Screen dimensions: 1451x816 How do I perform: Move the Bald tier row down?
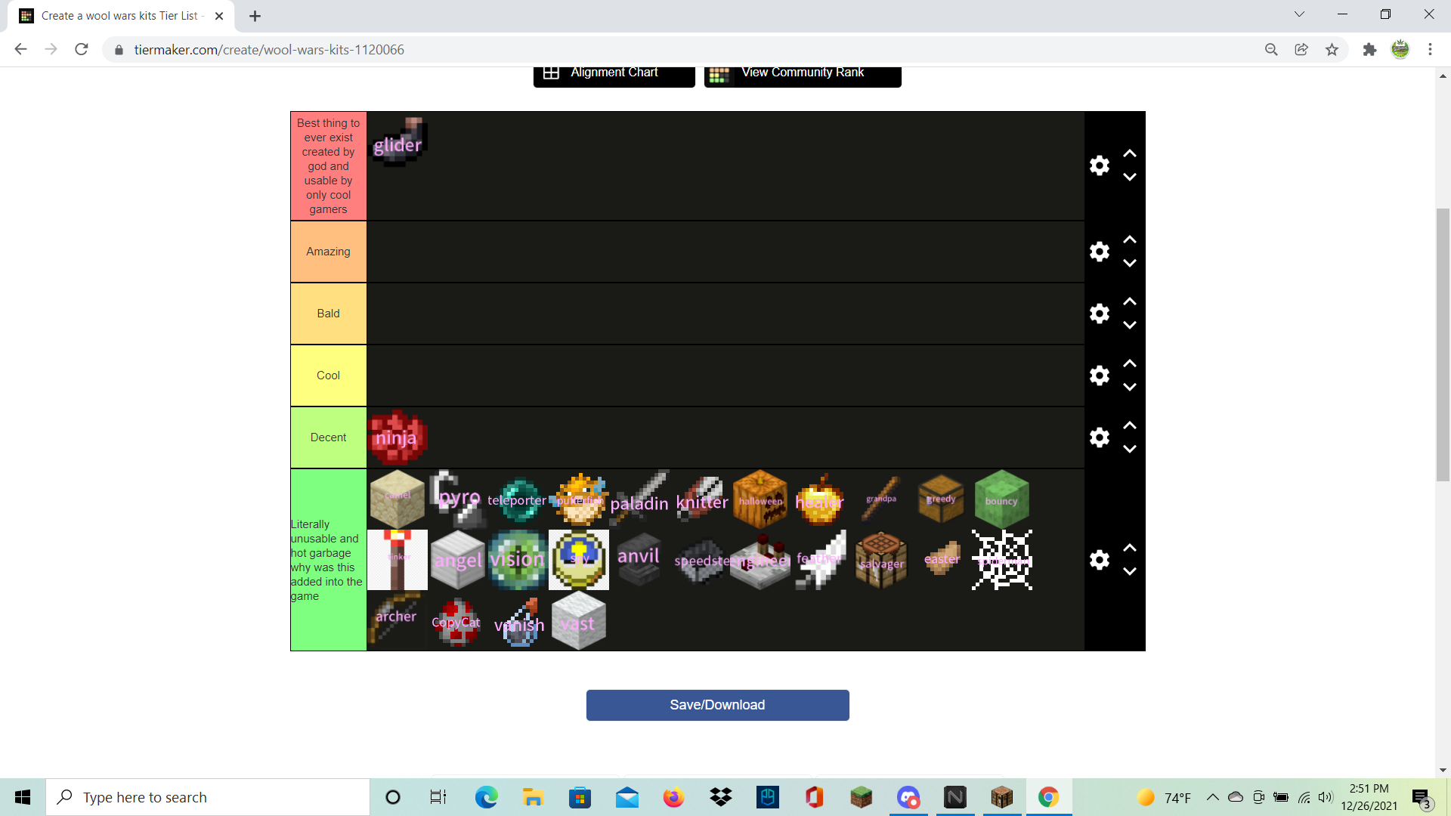pyautogui.click(x=1130, y=326)
